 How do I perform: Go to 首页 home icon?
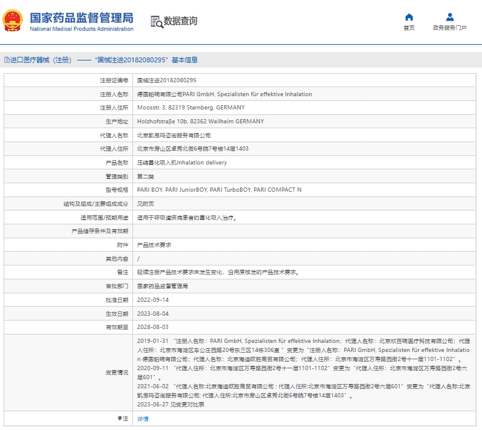point(409,17)
